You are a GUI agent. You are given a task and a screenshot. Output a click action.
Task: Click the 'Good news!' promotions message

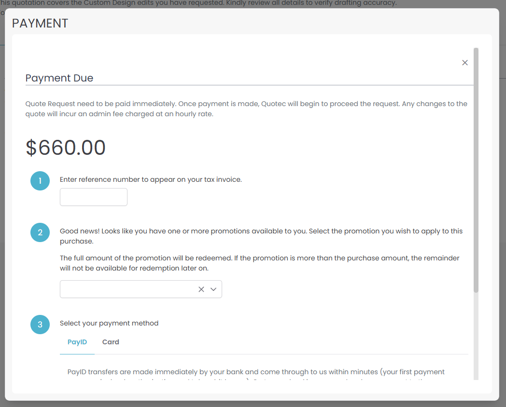[261, 236]
